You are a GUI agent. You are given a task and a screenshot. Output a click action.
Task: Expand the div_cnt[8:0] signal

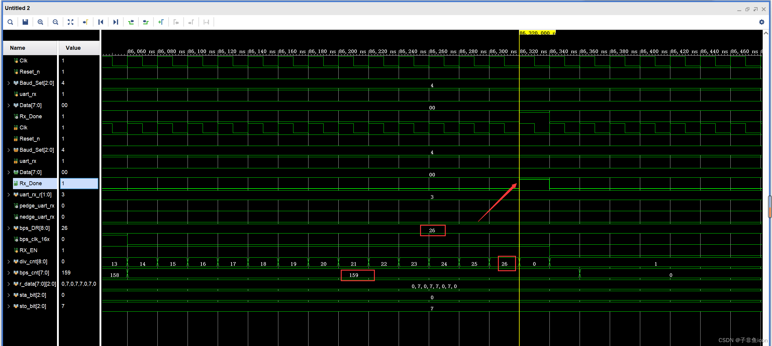pyautogui.click(x=9, y=262)
